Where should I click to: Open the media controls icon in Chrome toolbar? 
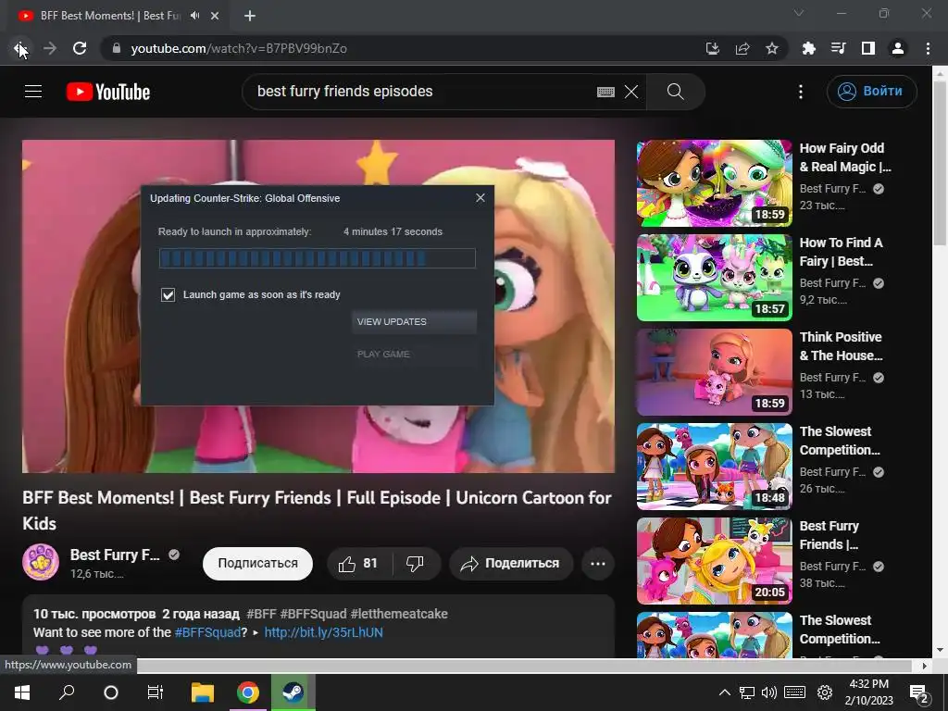[x=839, y=48]
